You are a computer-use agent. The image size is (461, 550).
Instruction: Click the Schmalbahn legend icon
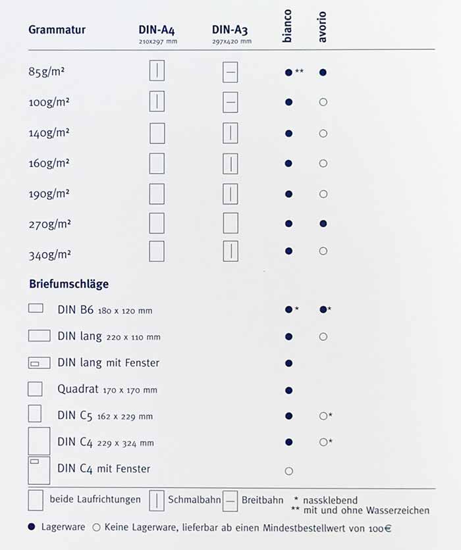click(157, 501)
